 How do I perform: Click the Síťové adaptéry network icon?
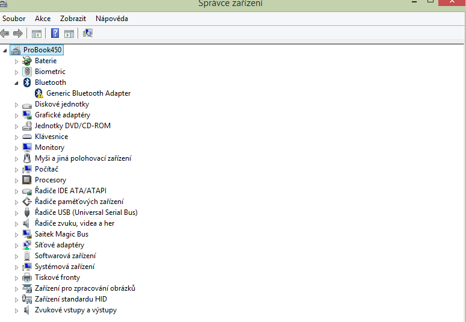[27, 245]
